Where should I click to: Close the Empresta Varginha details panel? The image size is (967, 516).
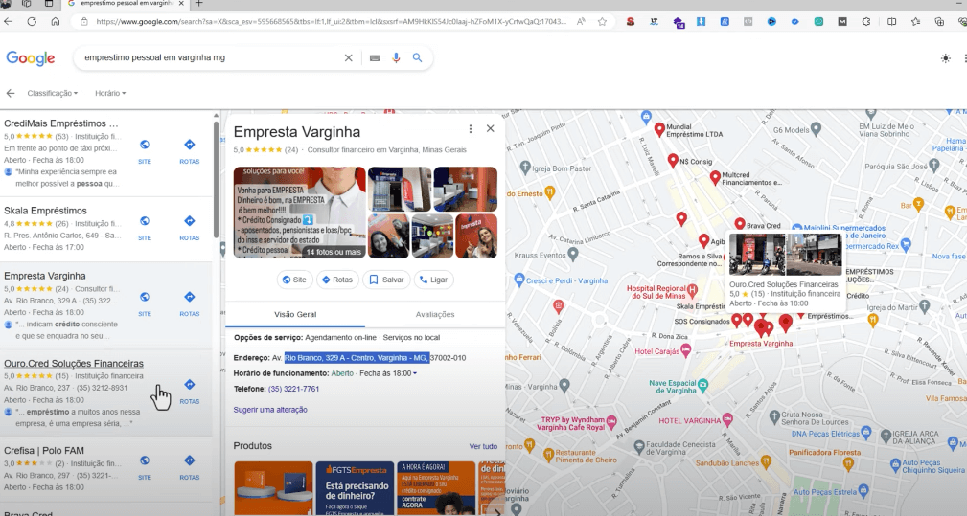491,128
